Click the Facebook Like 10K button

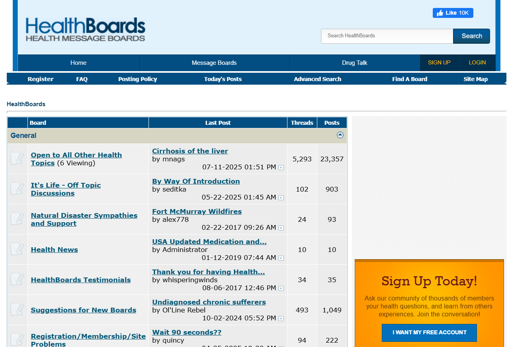[x=453, y=13]
